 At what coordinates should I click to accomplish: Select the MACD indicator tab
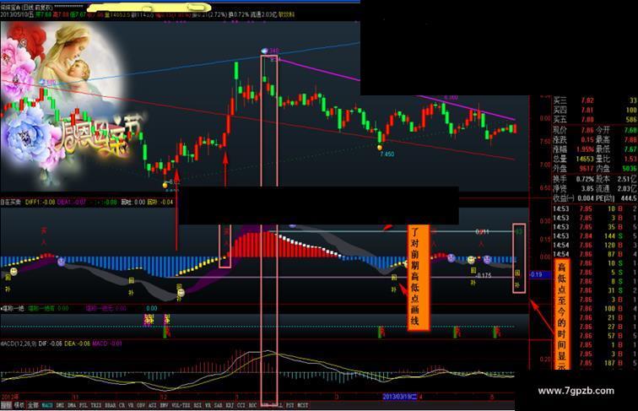pos(47,405)
